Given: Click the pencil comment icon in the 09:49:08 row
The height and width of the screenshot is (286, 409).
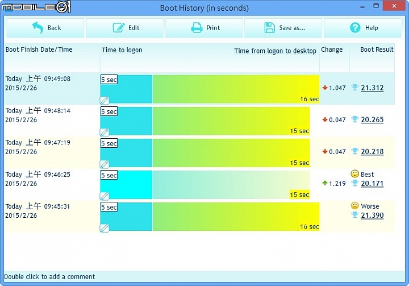Looking at the screenshot, I should (105, 100).
